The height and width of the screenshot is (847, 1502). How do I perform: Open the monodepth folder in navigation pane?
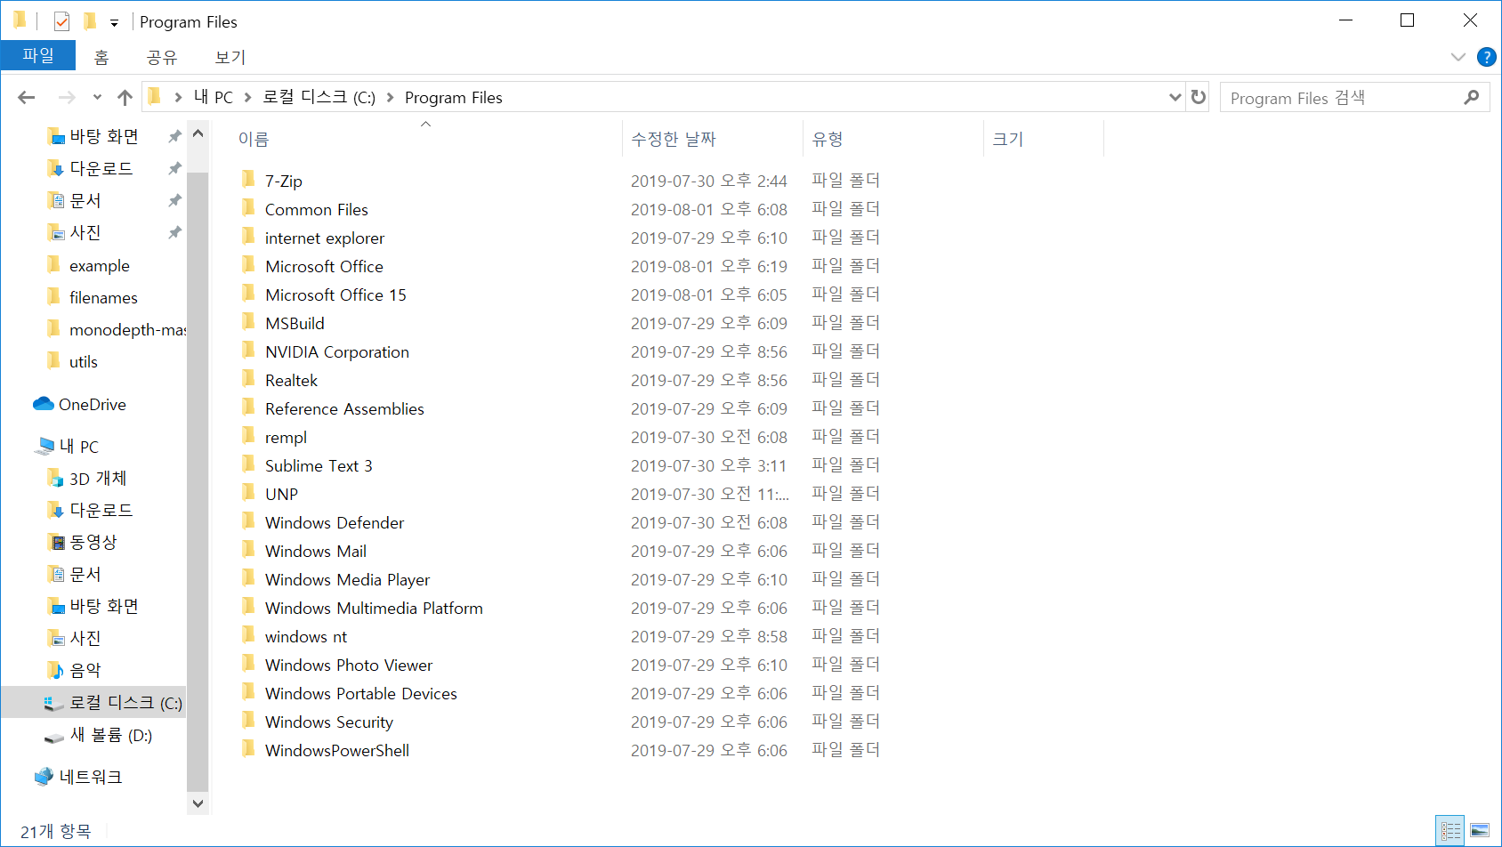[x=127, y=329]
